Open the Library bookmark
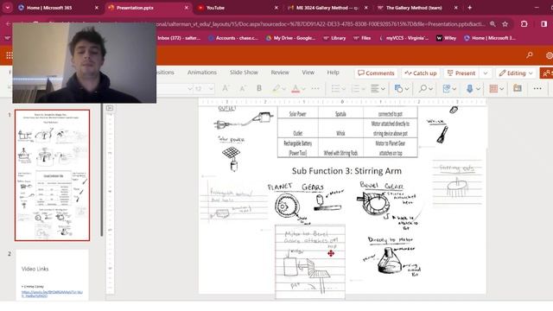Image resolution: width=553 pixels, height=311 pixels. [334, 38]
